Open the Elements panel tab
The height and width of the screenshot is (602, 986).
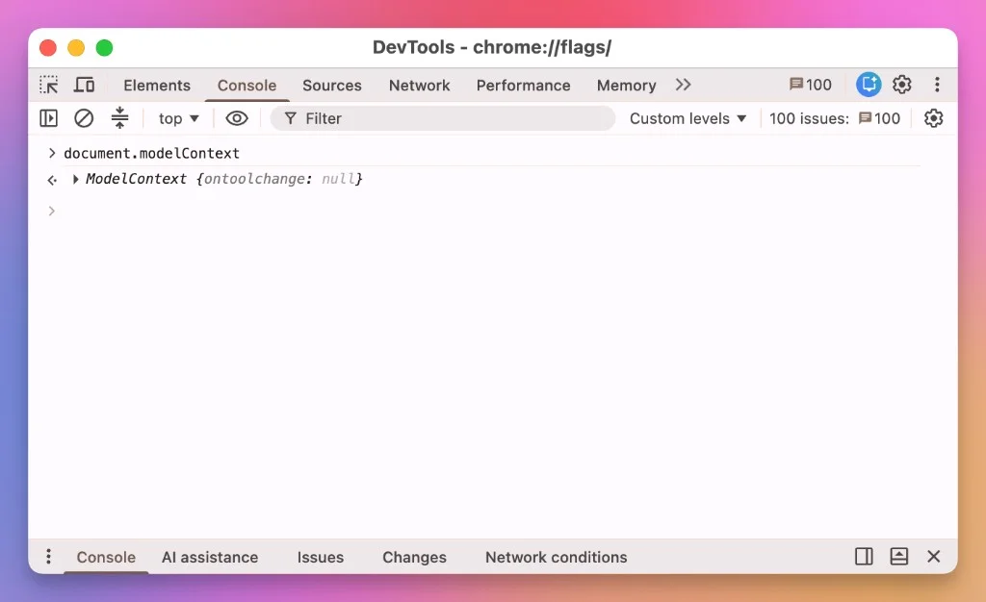click(157, 86)
